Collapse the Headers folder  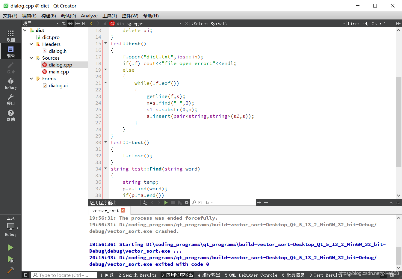[x=31, y=44]
